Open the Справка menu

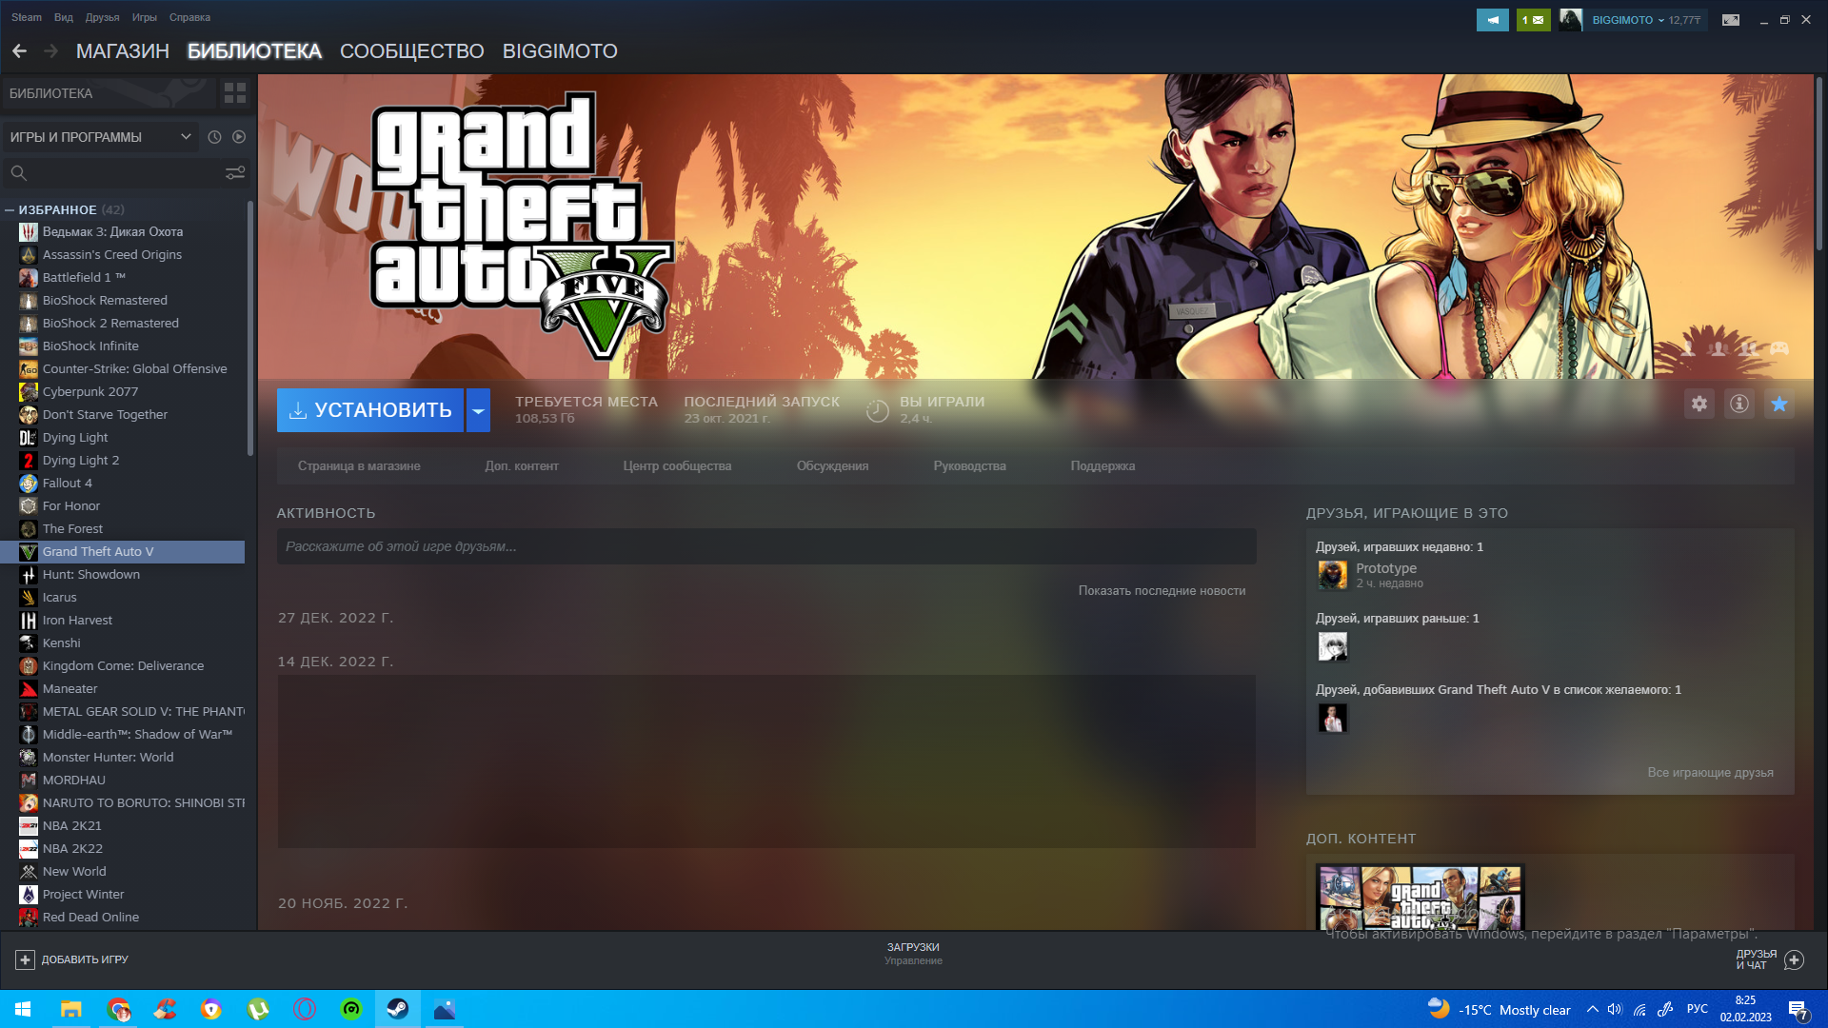click(189, 17)
